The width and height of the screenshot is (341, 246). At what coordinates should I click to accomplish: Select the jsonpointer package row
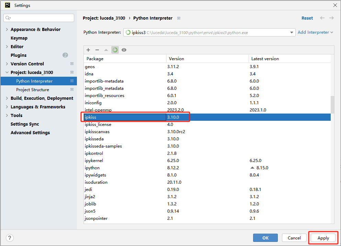[207, 218]
